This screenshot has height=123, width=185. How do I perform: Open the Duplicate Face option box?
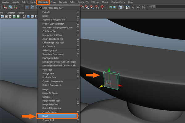(78, 77)
